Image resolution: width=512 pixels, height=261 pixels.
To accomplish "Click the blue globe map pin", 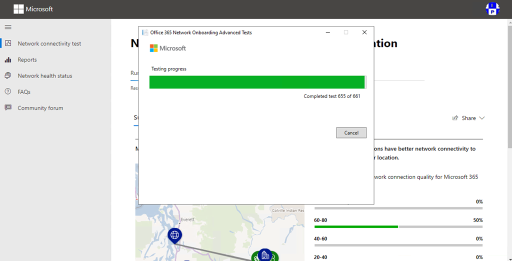I will tap(174, 234).
